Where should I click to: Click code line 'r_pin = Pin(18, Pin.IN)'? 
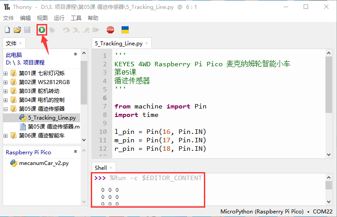pyautogui.click(x=160, y=149)
